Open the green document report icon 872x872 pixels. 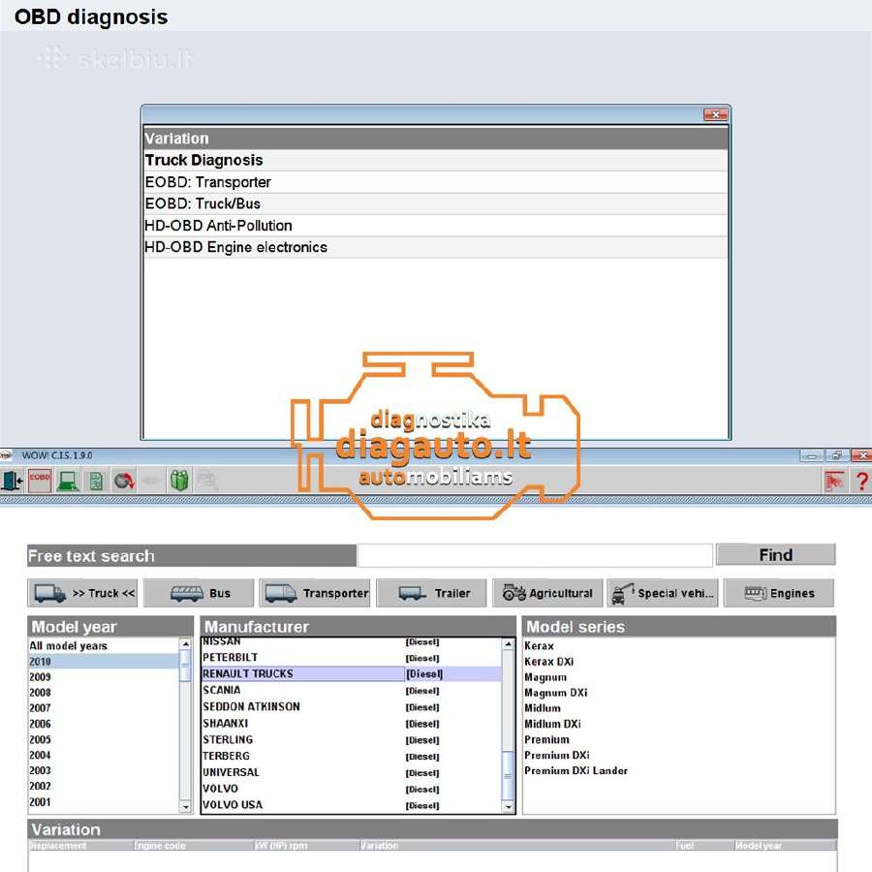tap(96, 481)
